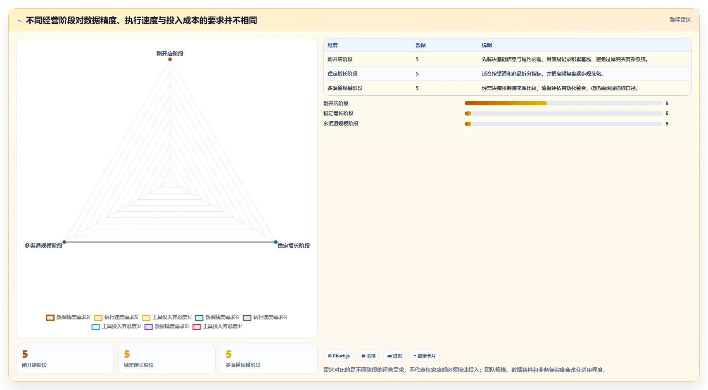Click the 表格 tag chip

pyautogui.click(x=368, y=356)
